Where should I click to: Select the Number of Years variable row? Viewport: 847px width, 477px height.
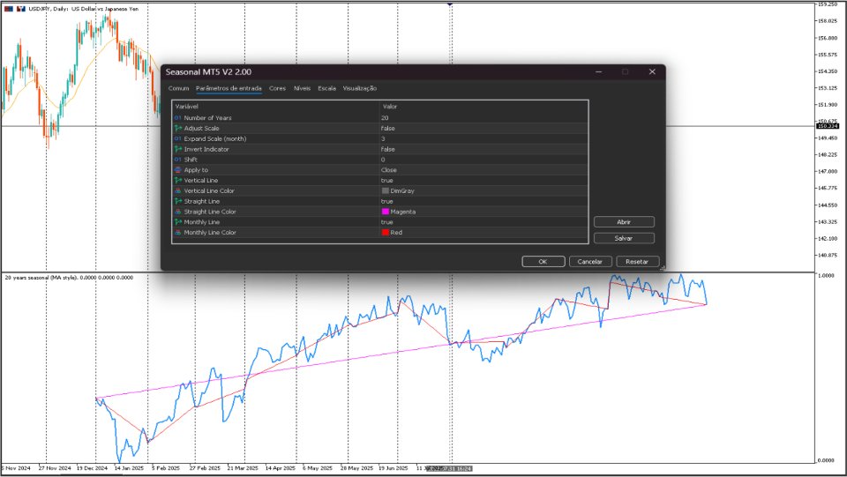point(379,117)
